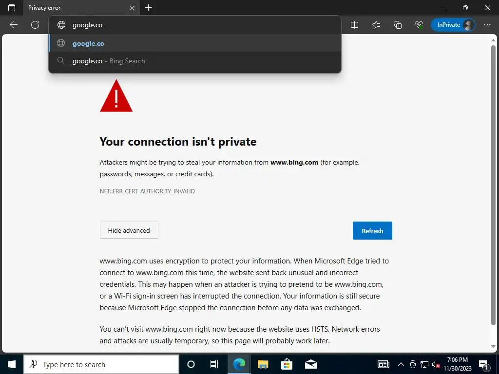Restore down the Edge window
This screenshot has width=499, height=374.
(x=465, y=8)
